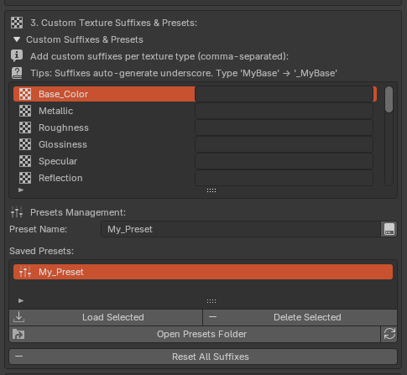The image size is (407, 375).
Task: Click the checker icon in section 3 header
Action: (17, 23)
